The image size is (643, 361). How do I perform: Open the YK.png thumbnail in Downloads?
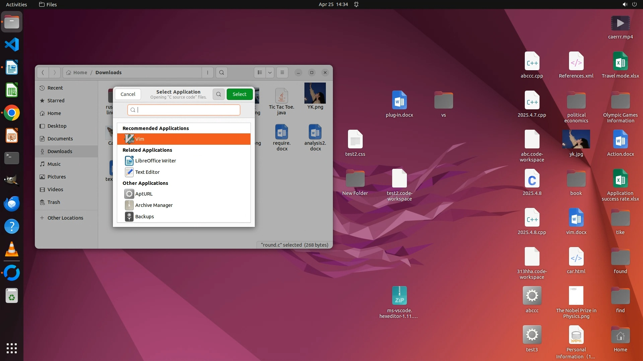click(x=315, y=94)
